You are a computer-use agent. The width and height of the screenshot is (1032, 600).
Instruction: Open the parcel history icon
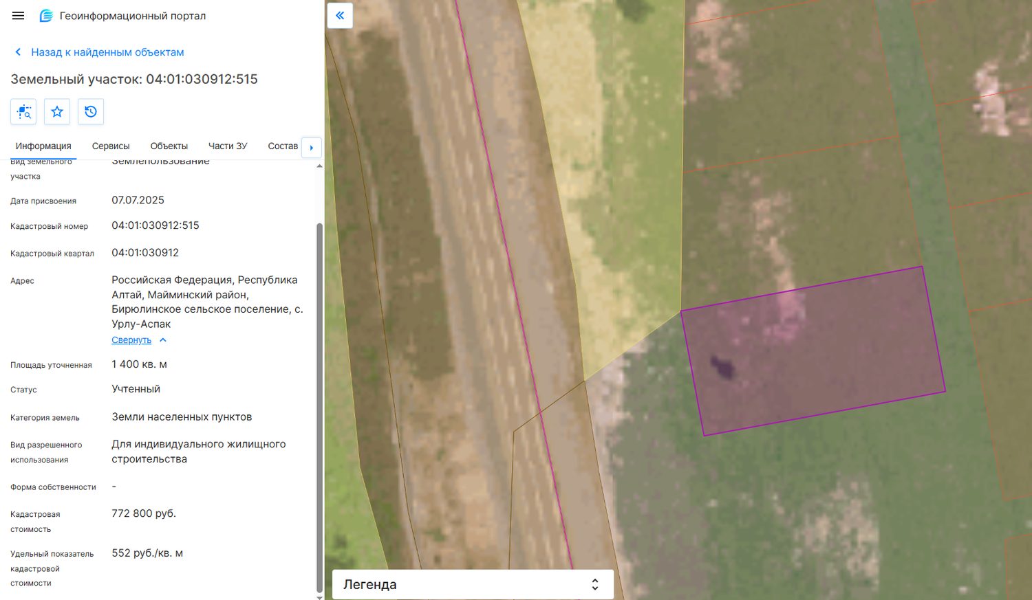click(x=91, y=111)
